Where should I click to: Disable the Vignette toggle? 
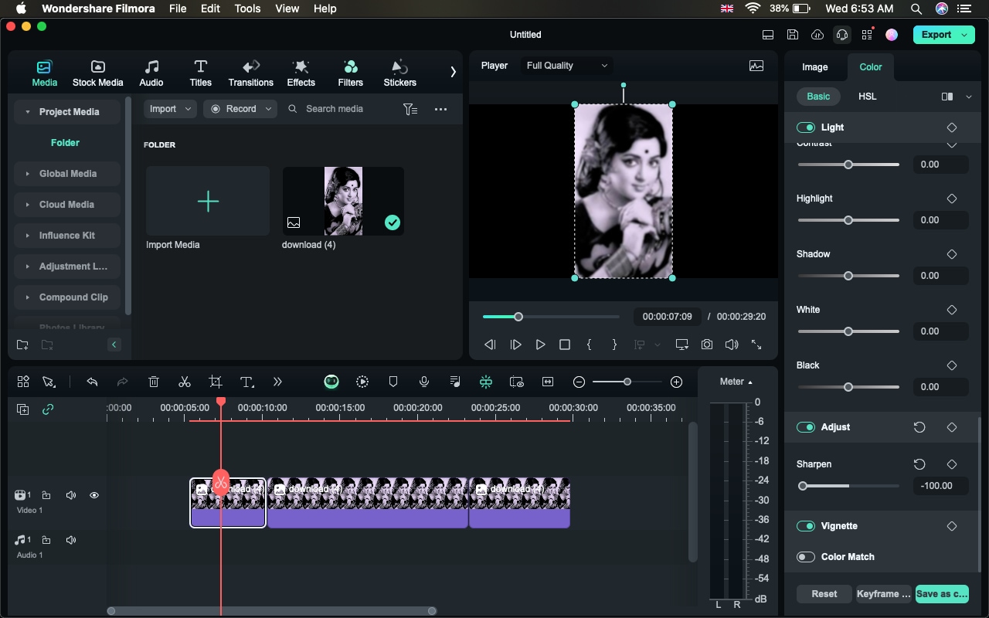click(806, 526)
